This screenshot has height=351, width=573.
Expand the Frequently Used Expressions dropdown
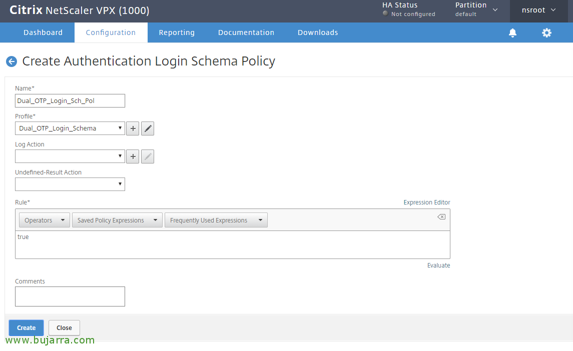[216, 220]
